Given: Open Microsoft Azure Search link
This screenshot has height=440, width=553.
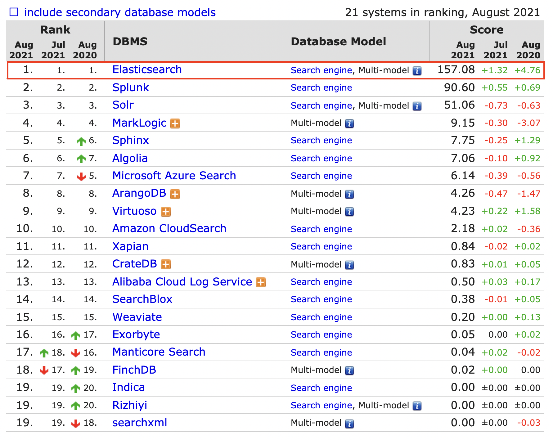Looking at the screenshot, I should tap(174, 176).
